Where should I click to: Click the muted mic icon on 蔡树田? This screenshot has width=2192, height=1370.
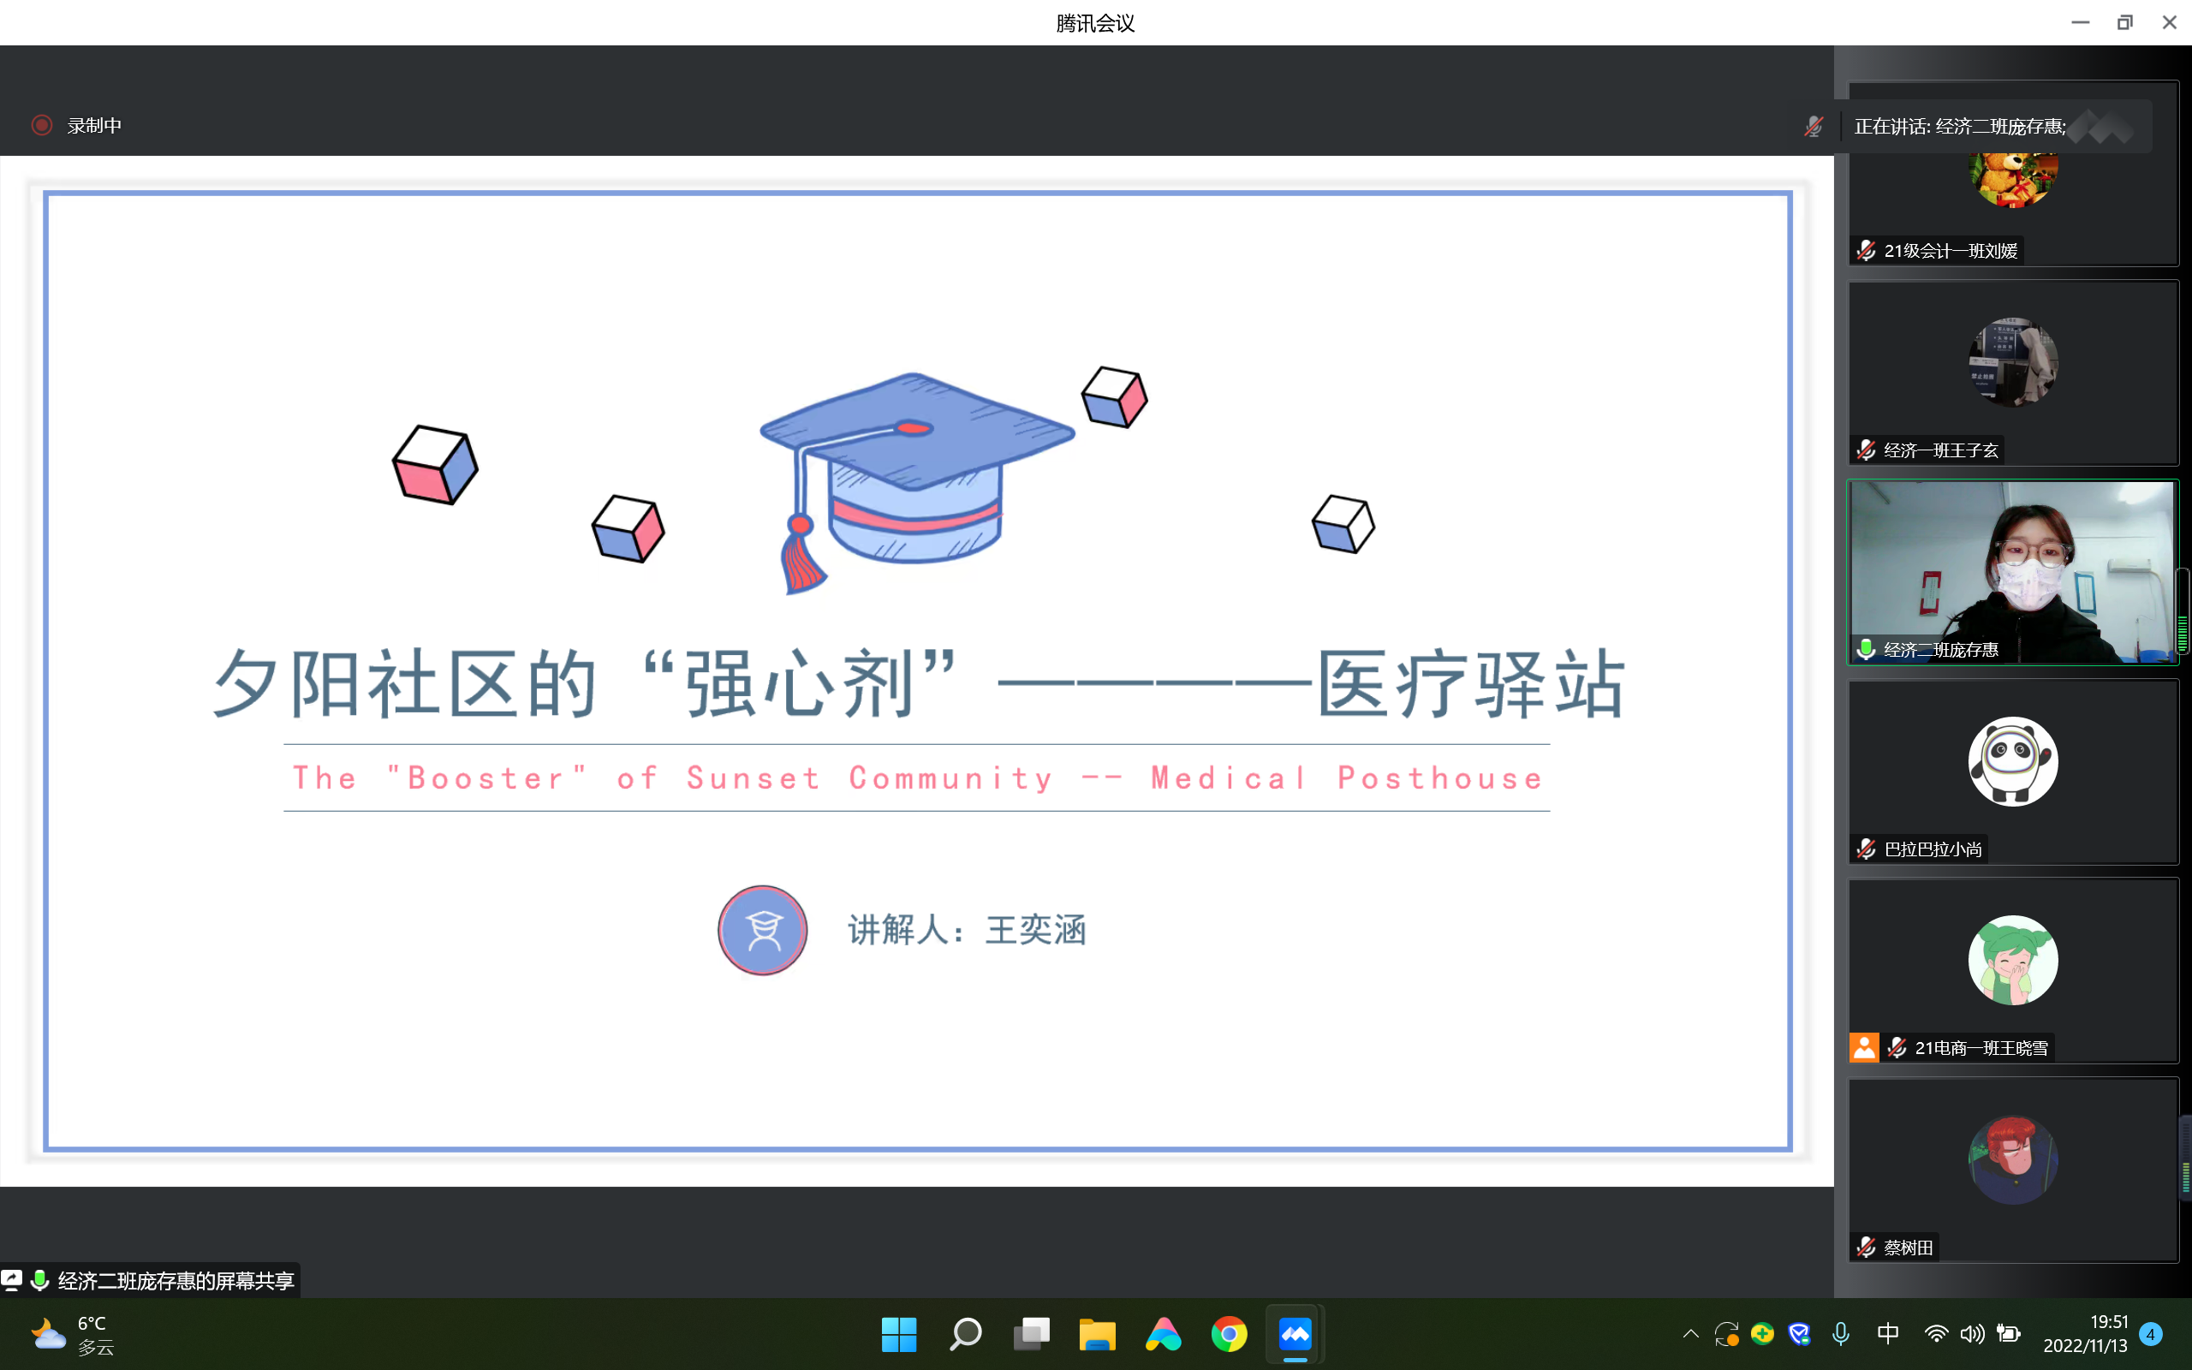[x=1866, y=1247]
